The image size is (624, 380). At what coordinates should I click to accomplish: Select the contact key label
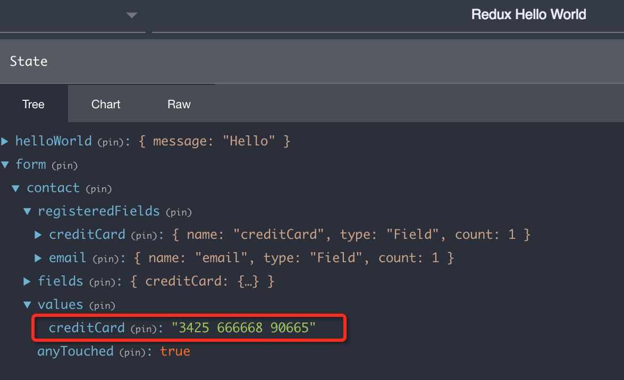coord(53,188)
